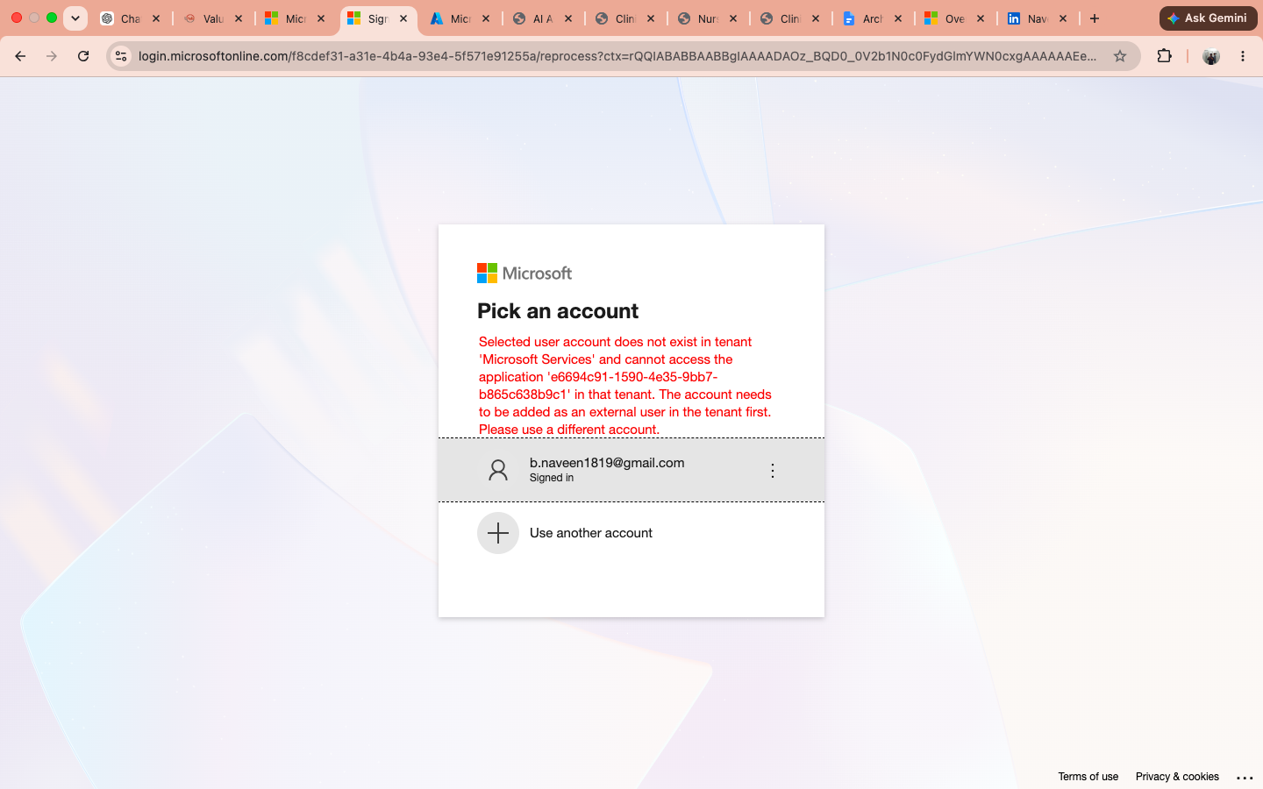Close the Nav LinkedIn tab
Screen dimensions: 1263x789
coord(1063,18)
